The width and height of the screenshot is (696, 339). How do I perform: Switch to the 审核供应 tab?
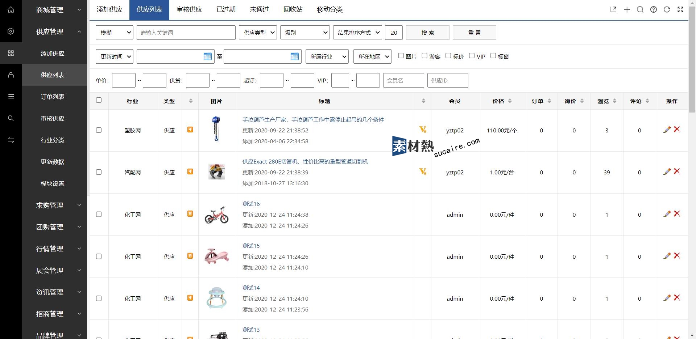click(189, 9)
